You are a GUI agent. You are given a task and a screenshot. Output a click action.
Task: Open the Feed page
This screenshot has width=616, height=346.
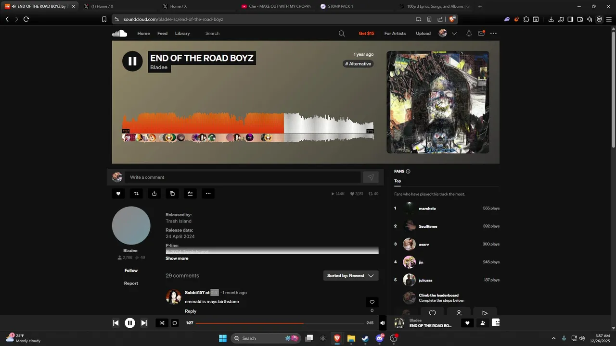[163, 33]
